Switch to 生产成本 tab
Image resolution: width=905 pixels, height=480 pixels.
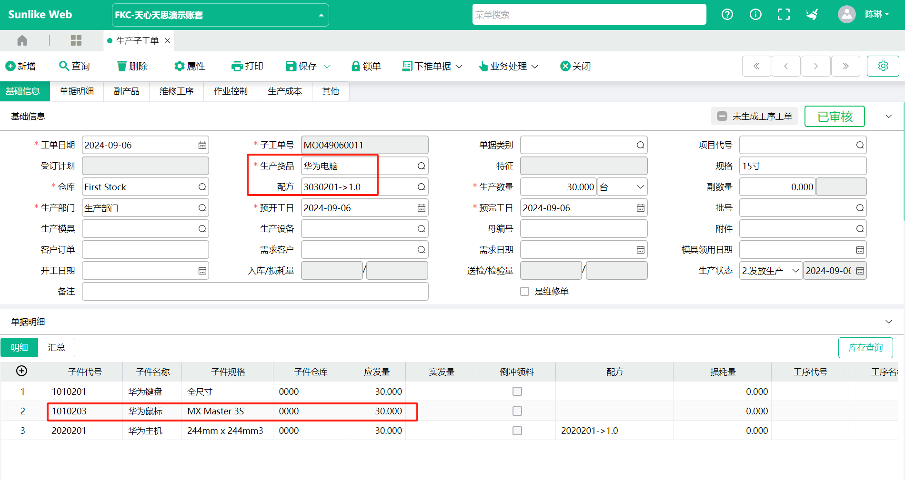(285, 91)
